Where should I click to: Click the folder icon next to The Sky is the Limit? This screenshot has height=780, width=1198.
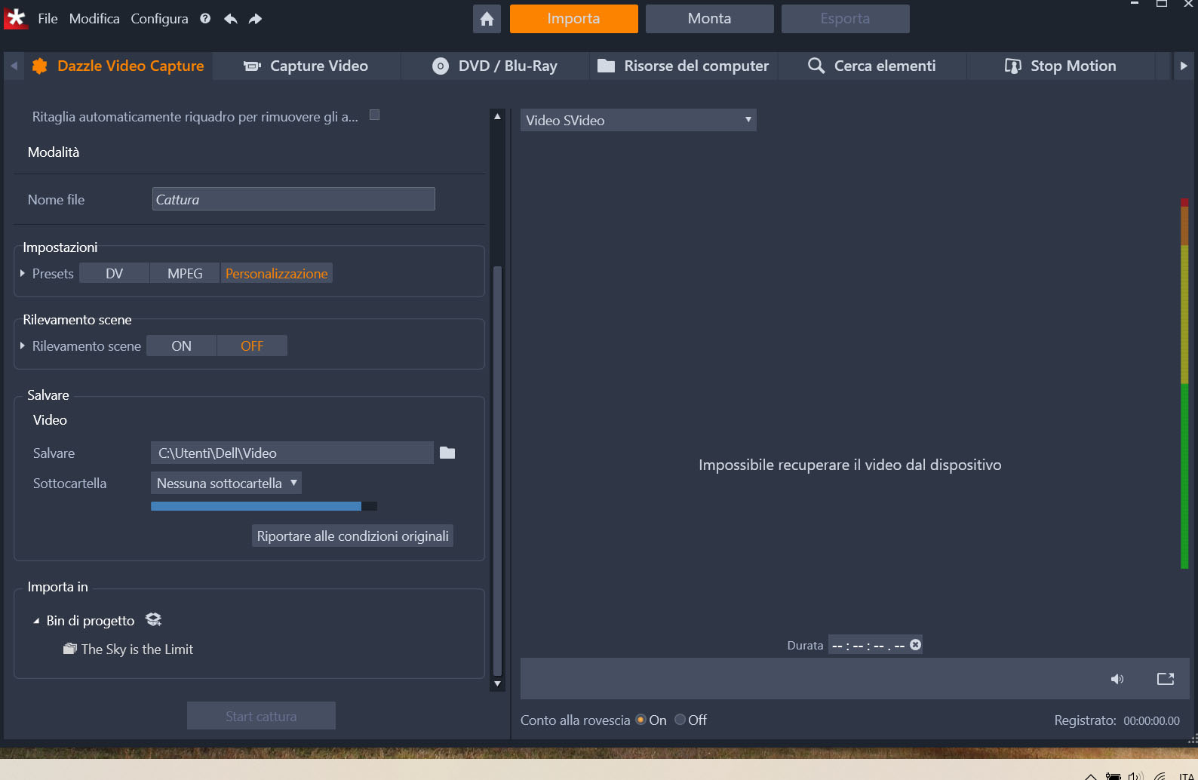tap(70, 649)
